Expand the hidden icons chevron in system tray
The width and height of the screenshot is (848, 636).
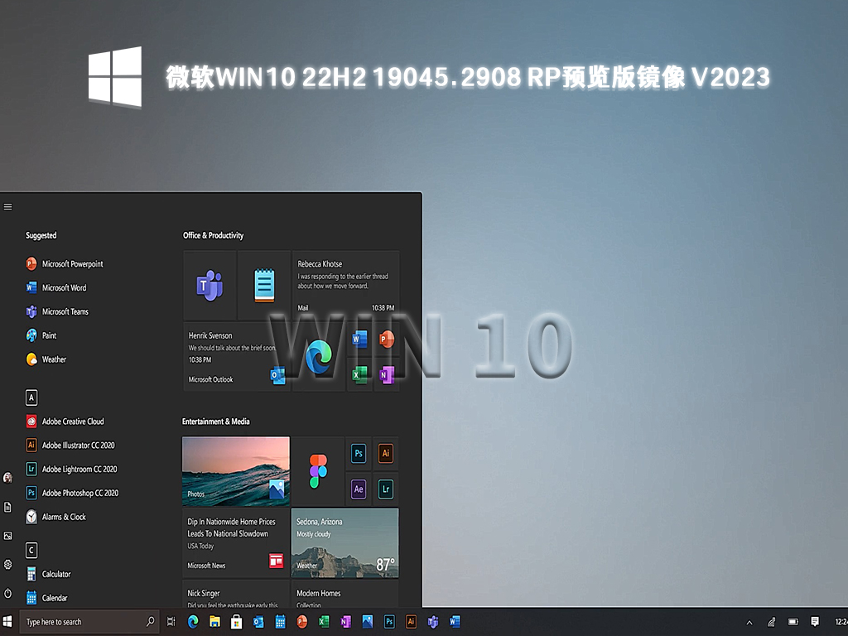tap(748, 621)
